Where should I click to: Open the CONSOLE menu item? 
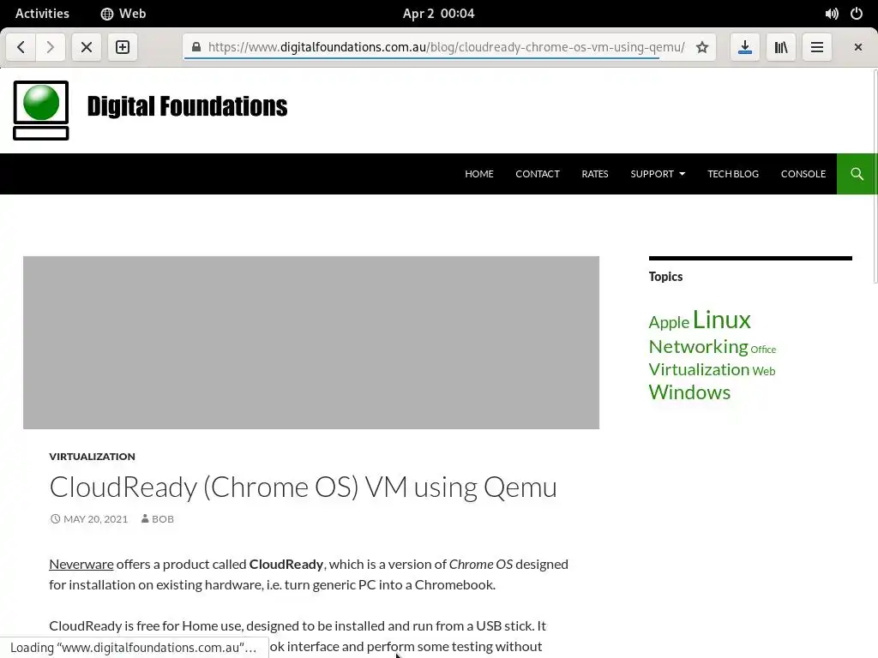point(803,174)
